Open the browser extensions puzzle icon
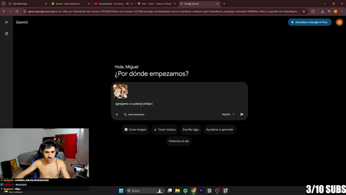 tap(313, 11)
